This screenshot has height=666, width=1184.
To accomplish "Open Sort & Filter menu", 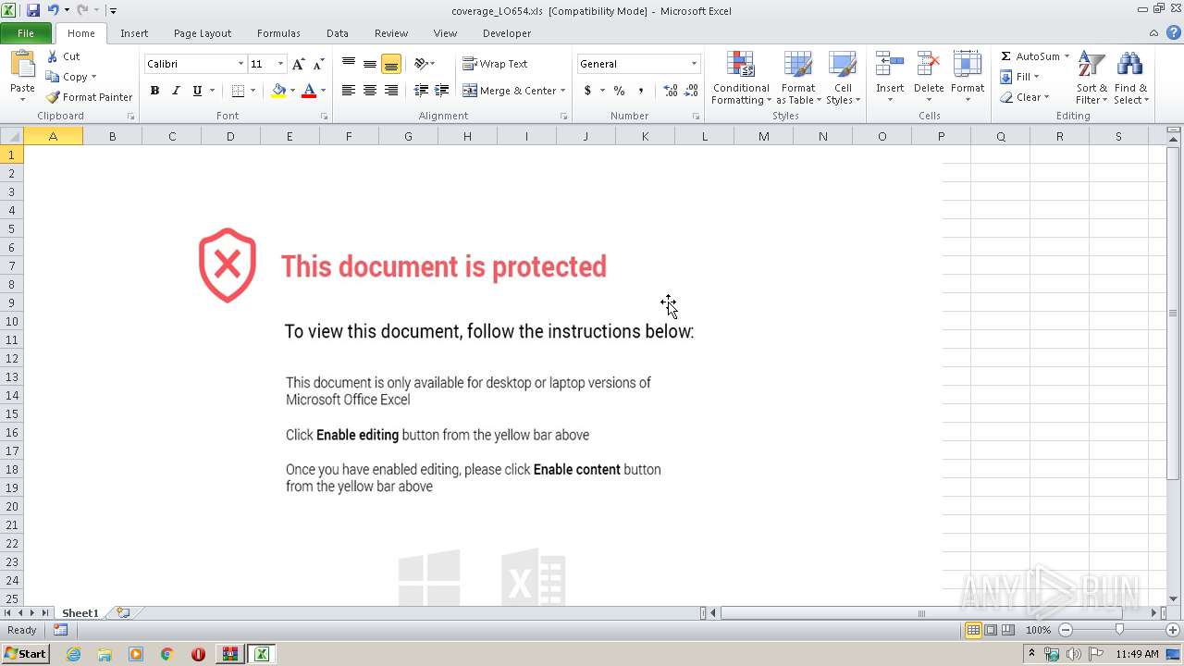I will click(1091, 78).
